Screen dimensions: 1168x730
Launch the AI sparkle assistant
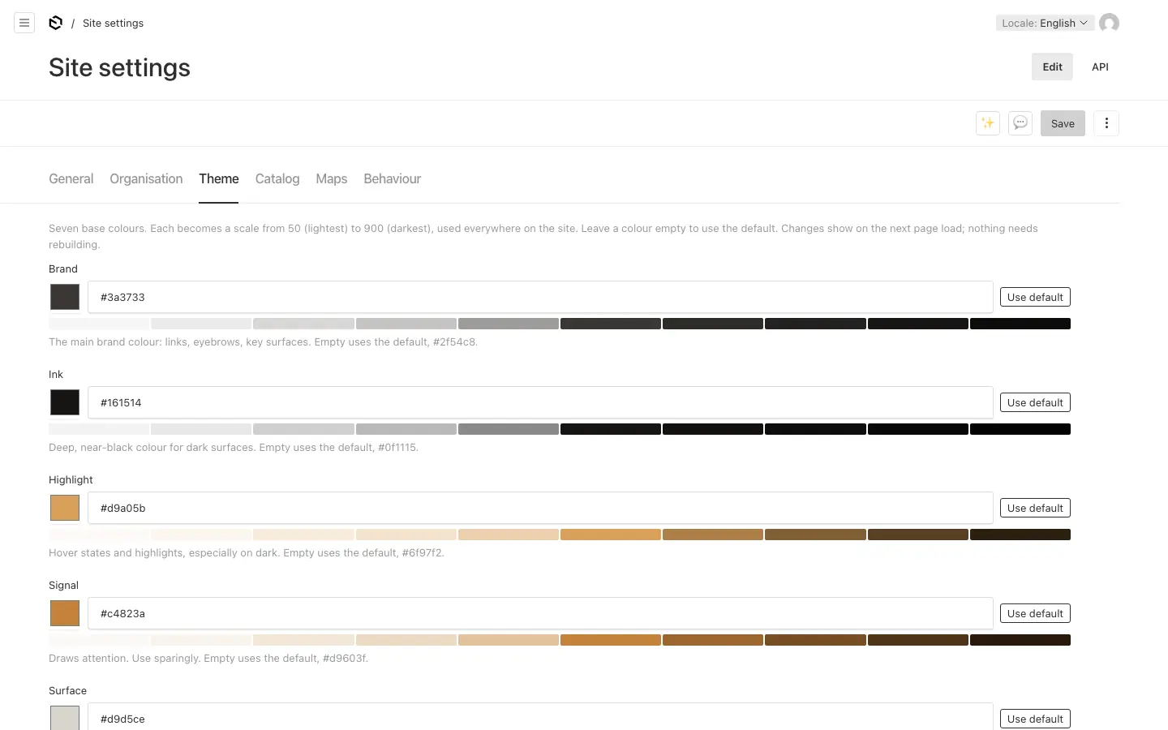(988, 123)
